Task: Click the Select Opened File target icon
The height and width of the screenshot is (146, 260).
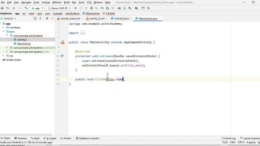Action: (x=35, y=19)
